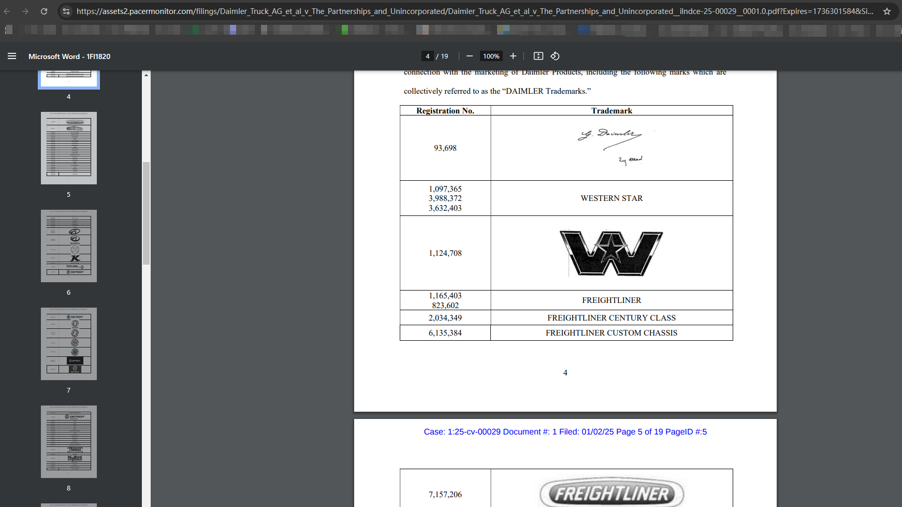Click 'FREIGHTLINER CUSTOM CHASSIS' trademark text
Viewport: 902px width, 507px height.
612,333
